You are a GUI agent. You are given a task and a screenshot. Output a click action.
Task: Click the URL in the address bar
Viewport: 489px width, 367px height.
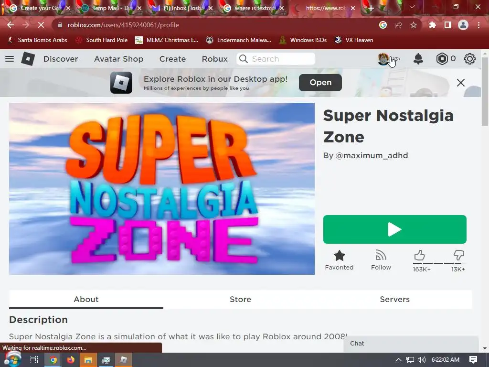[123, 25]
